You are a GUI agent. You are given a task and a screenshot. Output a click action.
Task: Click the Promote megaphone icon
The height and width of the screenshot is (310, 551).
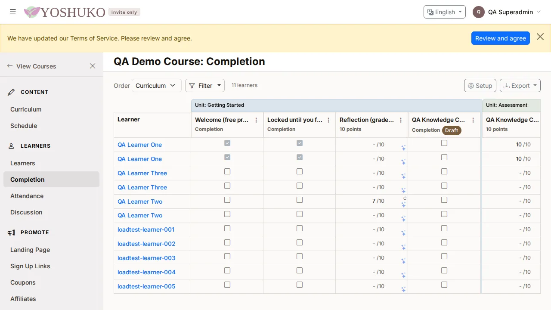click(12, 232)
